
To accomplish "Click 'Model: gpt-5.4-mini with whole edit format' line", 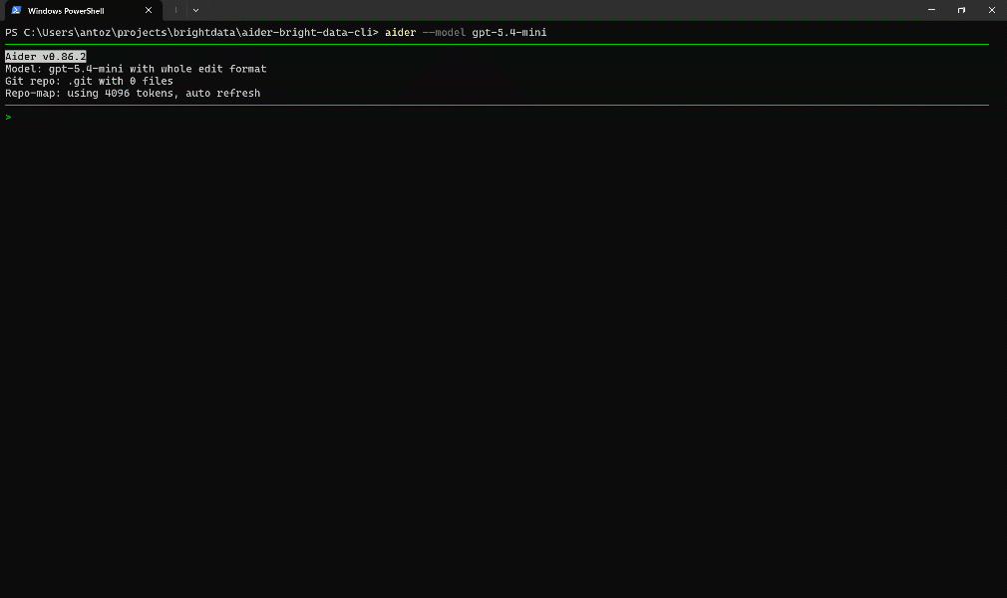I will [x=136, y=69].
